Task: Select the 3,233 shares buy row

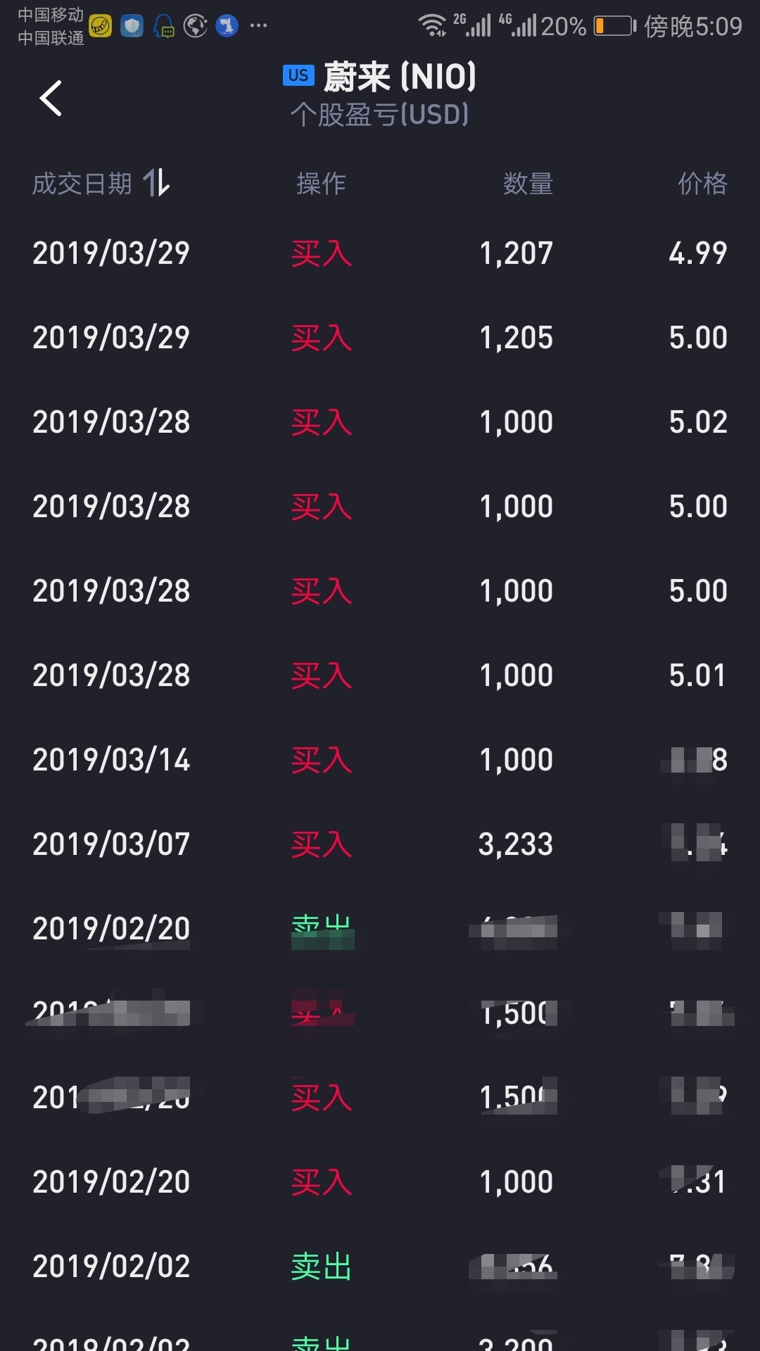Action: (x=380, y=844)
